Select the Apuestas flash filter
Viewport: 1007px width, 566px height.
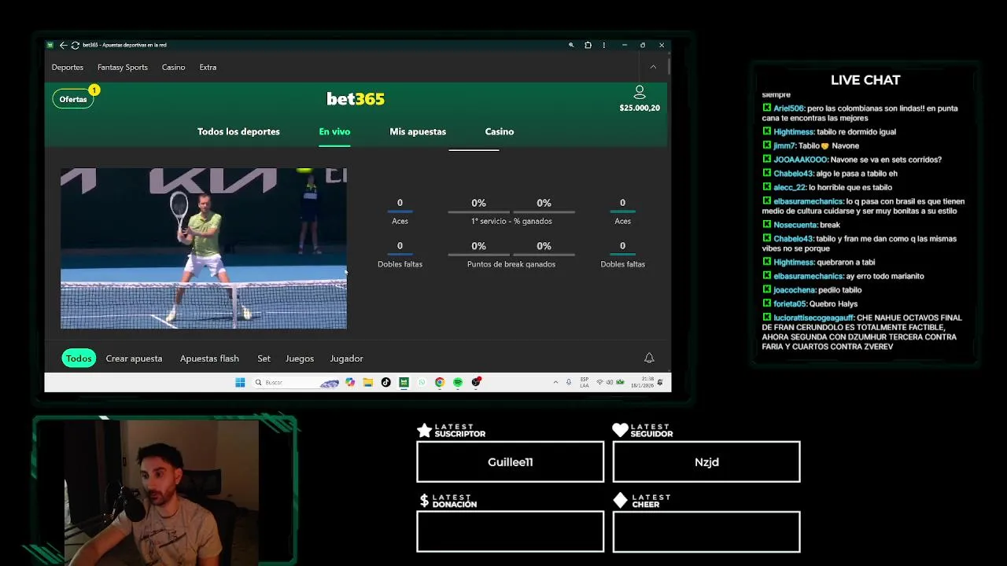tap(209, 358)
